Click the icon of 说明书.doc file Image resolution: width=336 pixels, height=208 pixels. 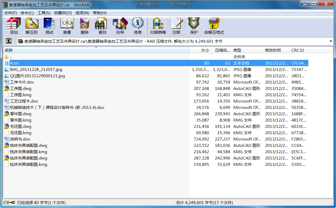7,139
